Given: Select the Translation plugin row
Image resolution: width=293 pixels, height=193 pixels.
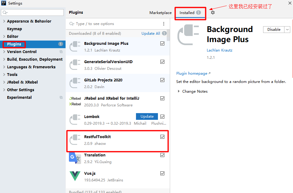Looking at the screenshot, I should [118, 158].
